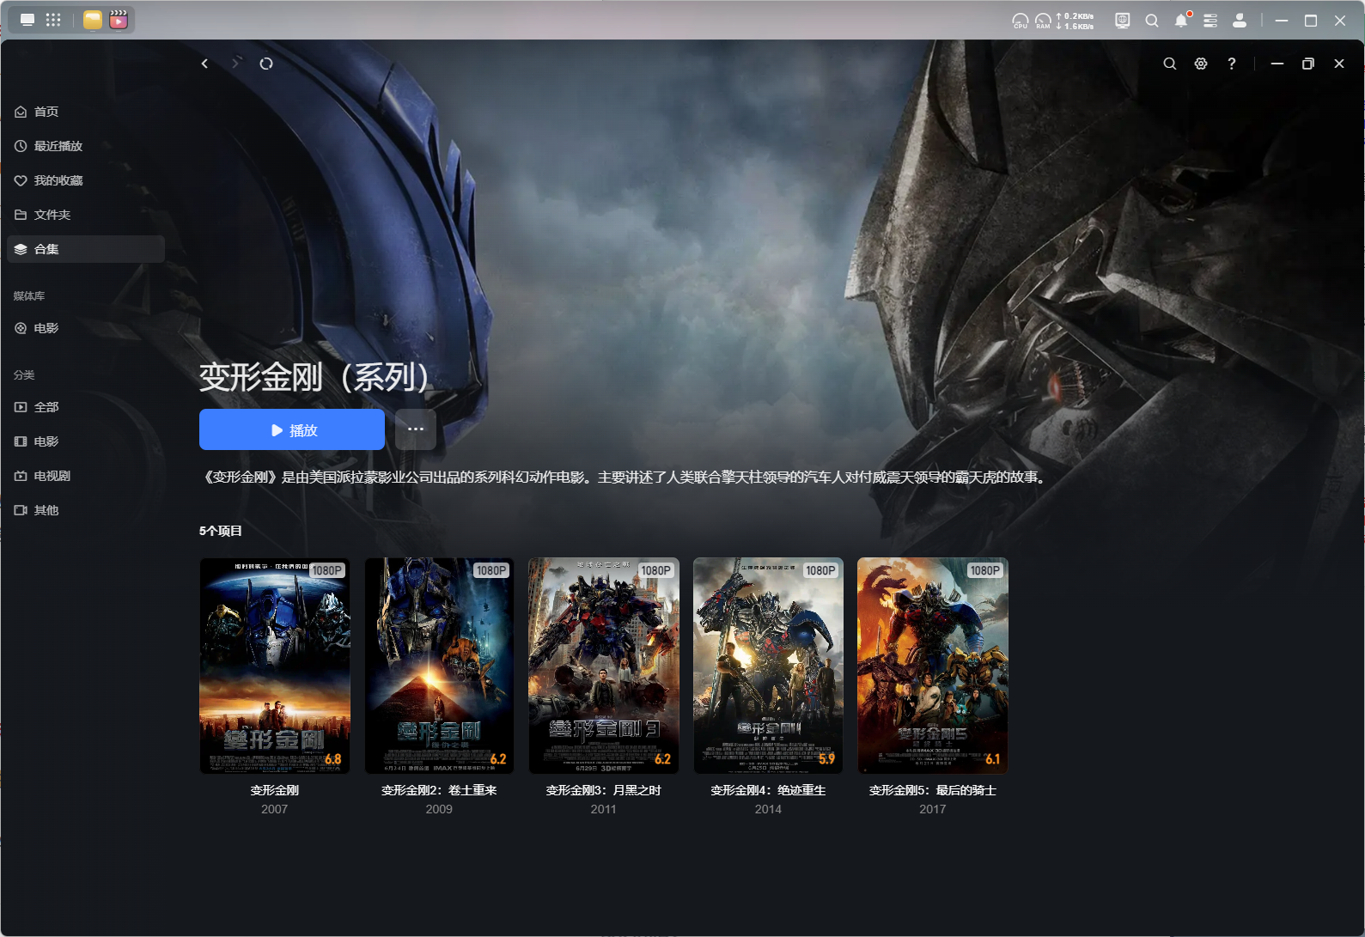Open the 变形金刚4 poster
Viewport: 1365px width, 937px height.
coord(768,666)
